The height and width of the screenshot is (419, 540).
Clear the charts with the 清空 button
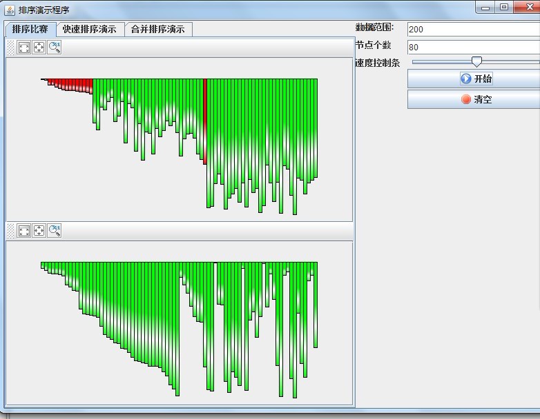(x=474, y=100)
